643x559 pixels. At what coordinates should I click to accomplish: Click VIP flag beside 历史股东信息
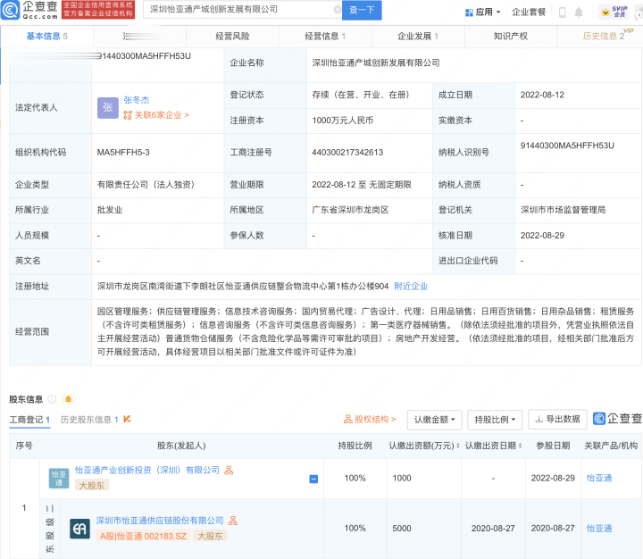[127, 419]
